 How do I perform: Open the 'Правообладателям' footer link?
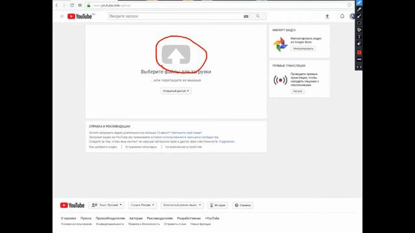(110, 219)
